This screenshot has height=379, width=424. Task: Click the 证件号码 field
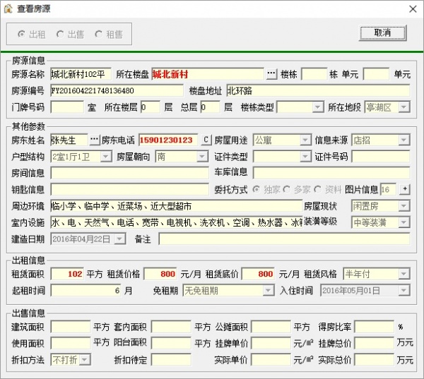[381, 157]
